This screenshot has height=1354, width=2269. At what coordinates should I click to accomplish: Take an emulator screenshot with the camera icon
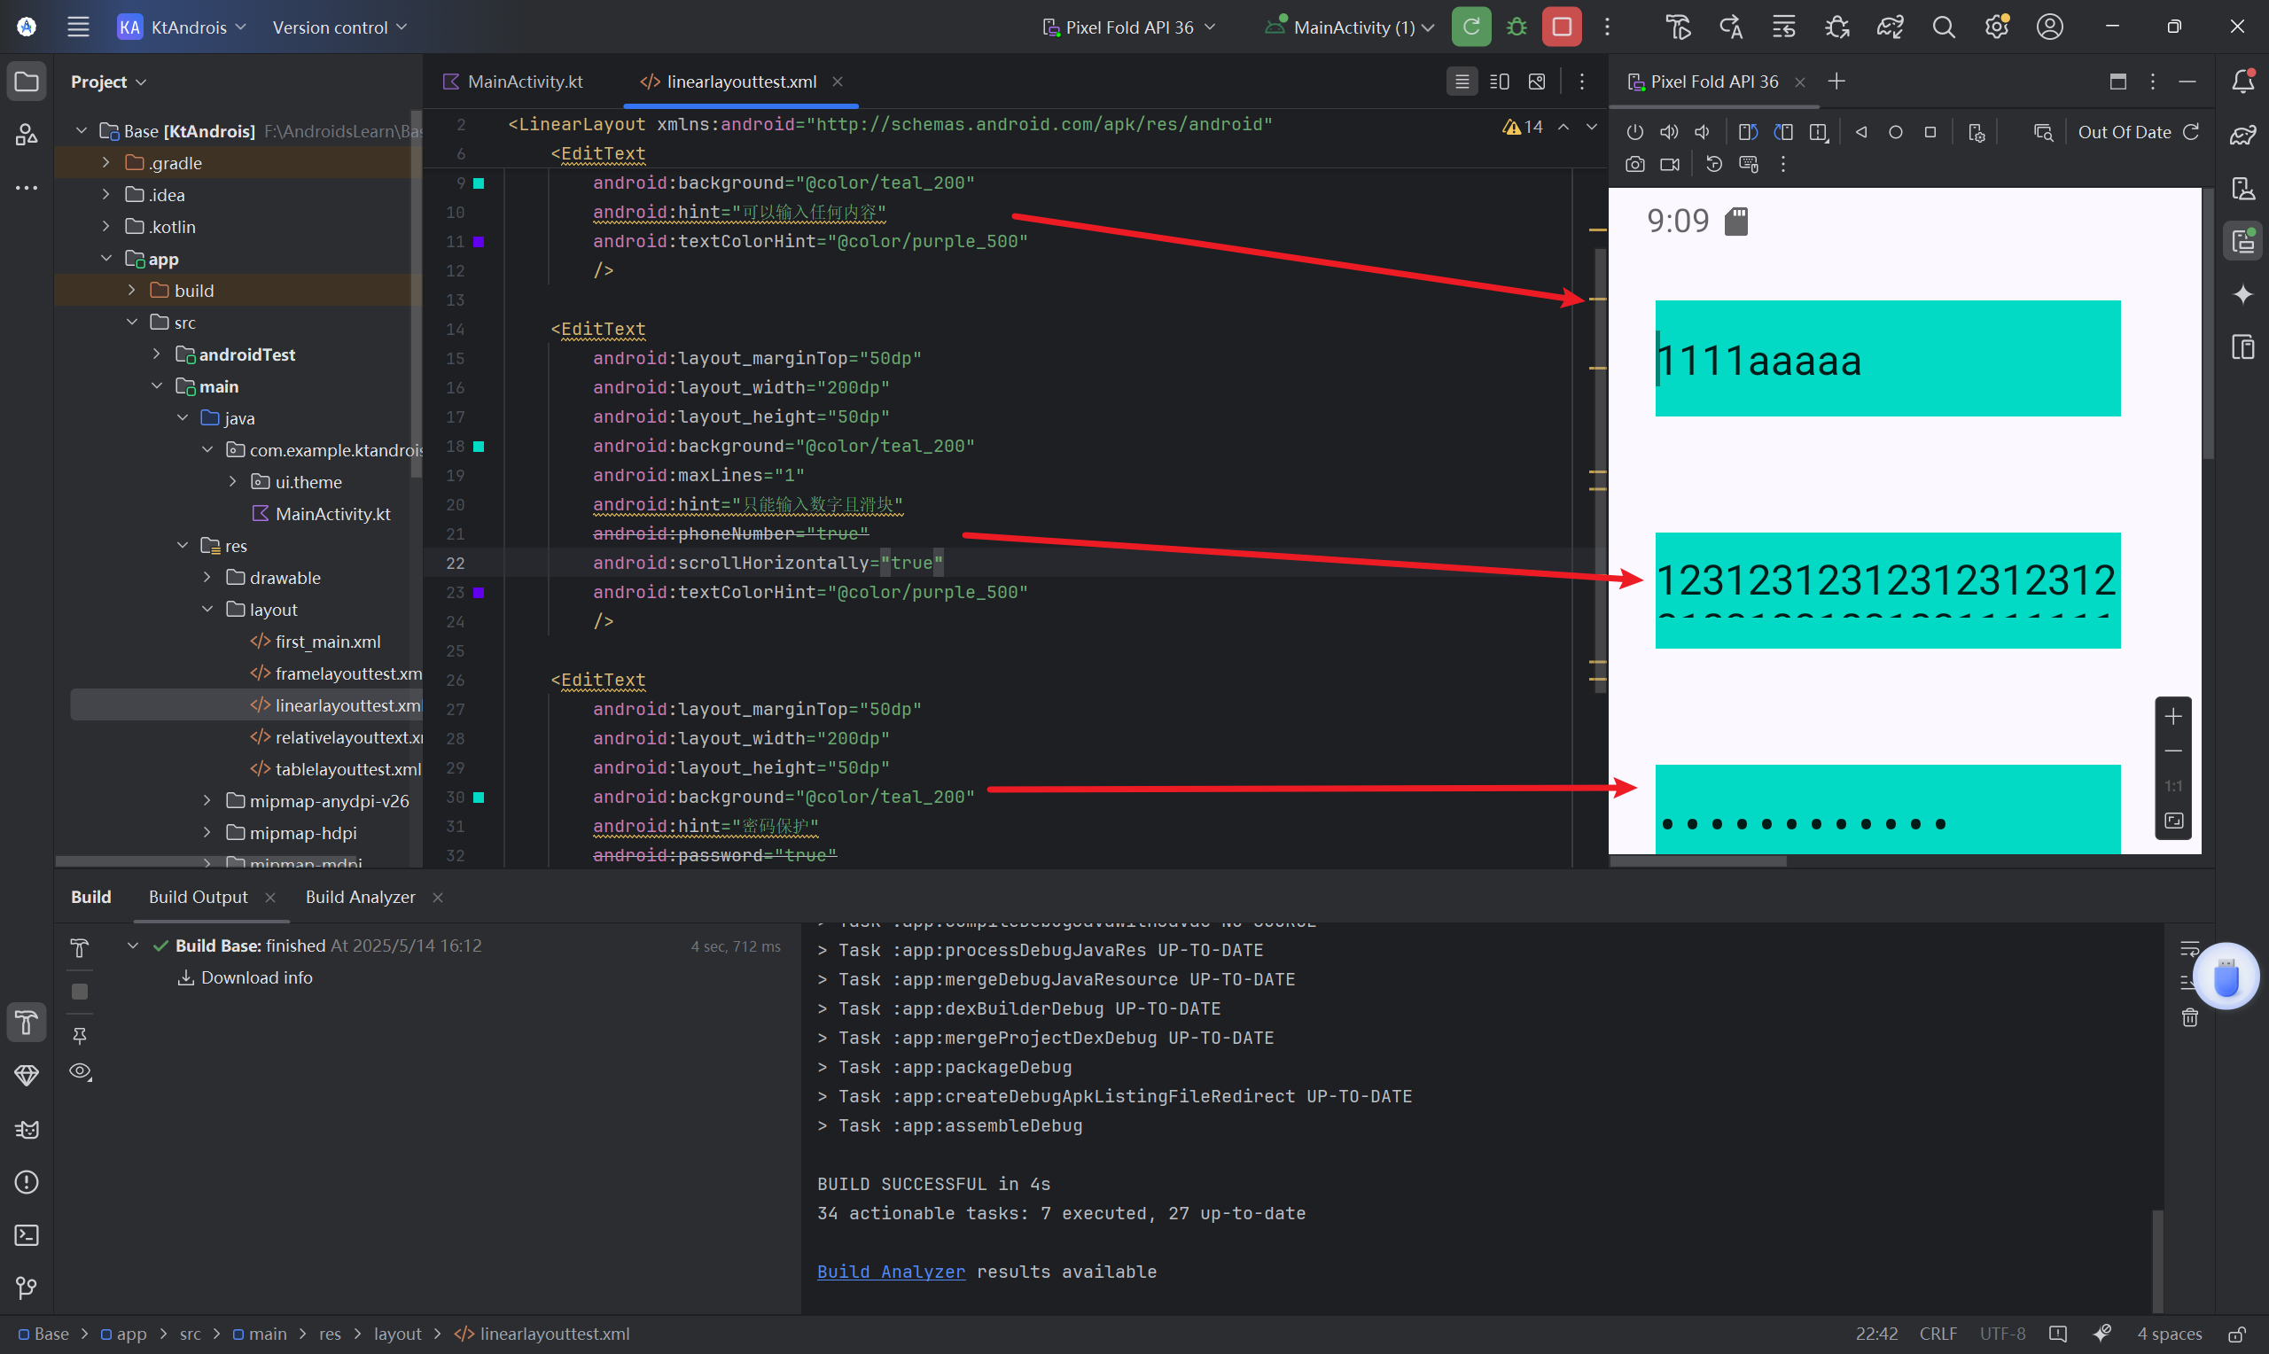pos(1635,164)
